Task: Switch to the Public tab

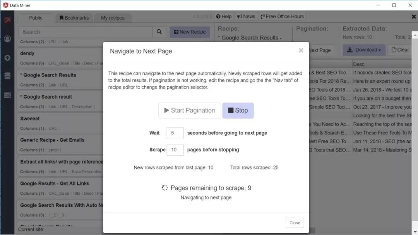Action: pyautogui.click(x=36, y=18)
